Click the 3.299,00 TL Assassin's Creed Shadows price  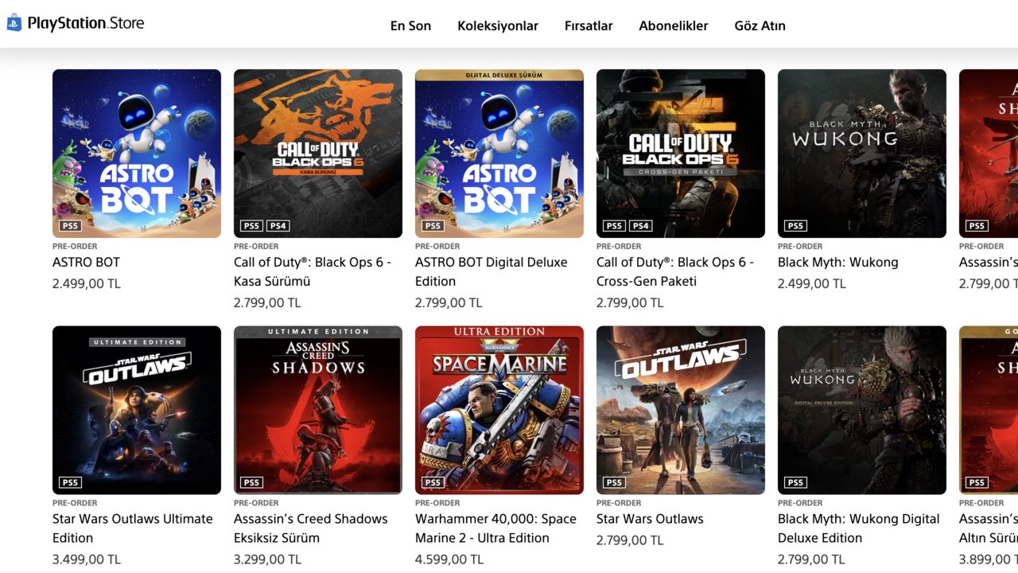click(268, 559)
